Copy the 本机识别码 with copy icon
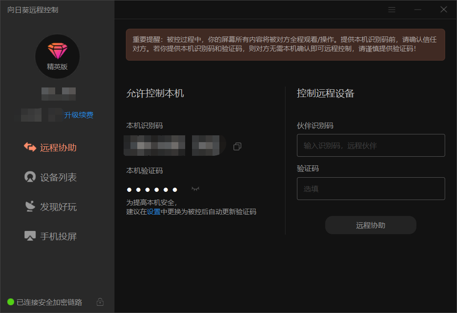The width and height of the screenshot is (457, 313). tap(237, 146)
